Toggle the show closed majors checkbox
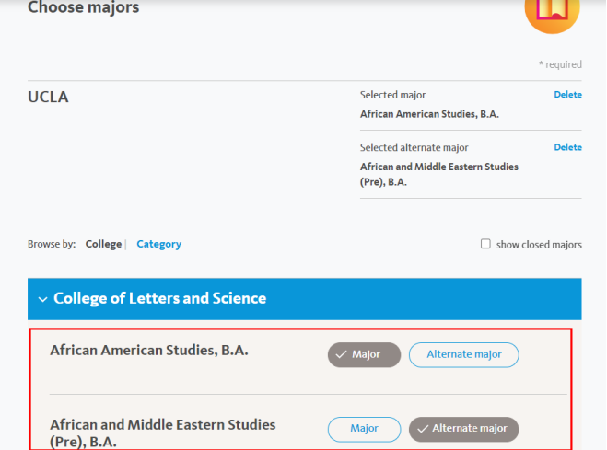607x450 pixels. (x=485, y=245)
